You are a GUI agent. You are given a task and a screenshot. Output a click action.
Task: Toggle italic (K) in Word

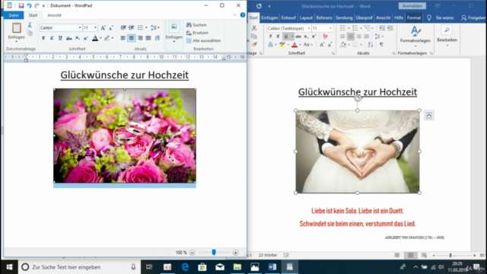[278, 37]
